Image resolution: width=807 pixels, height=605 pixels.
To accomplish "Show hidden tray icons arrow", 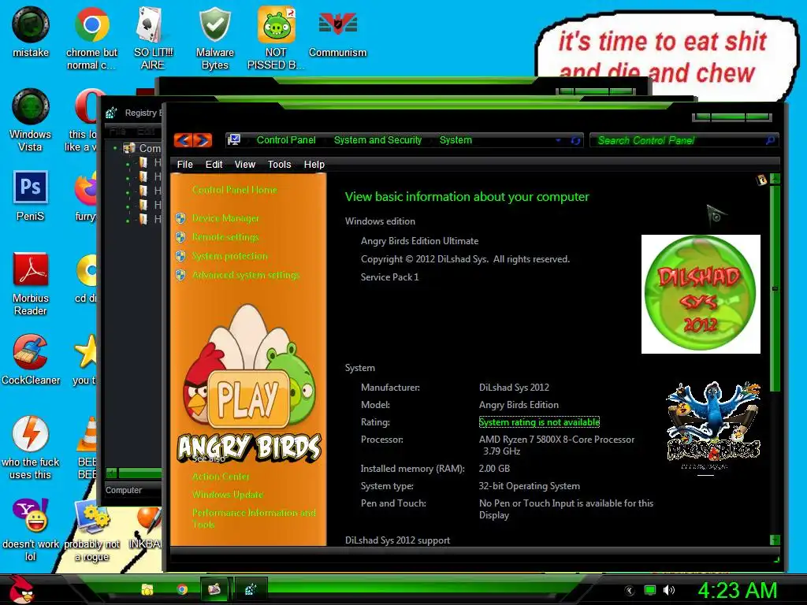I will click(x=630, y=591).
